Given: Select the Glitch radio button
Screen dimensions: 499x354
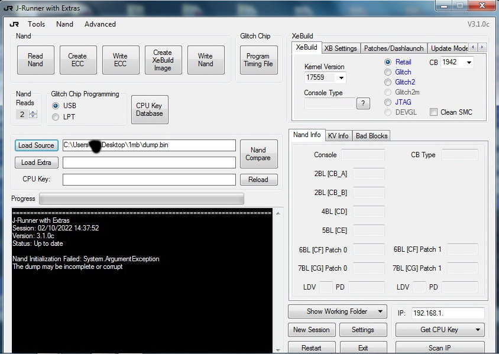Looking at the screenshot, I should tap(388, 73).
